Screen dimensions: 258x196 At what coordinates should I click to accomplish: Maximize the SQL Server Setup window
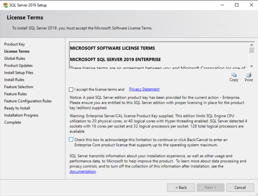236,5
